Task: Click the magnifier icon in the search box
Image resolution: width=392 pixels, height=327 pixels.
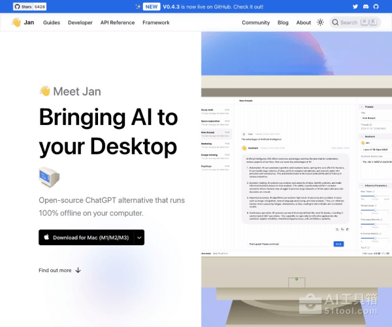Action: point(336,22)
